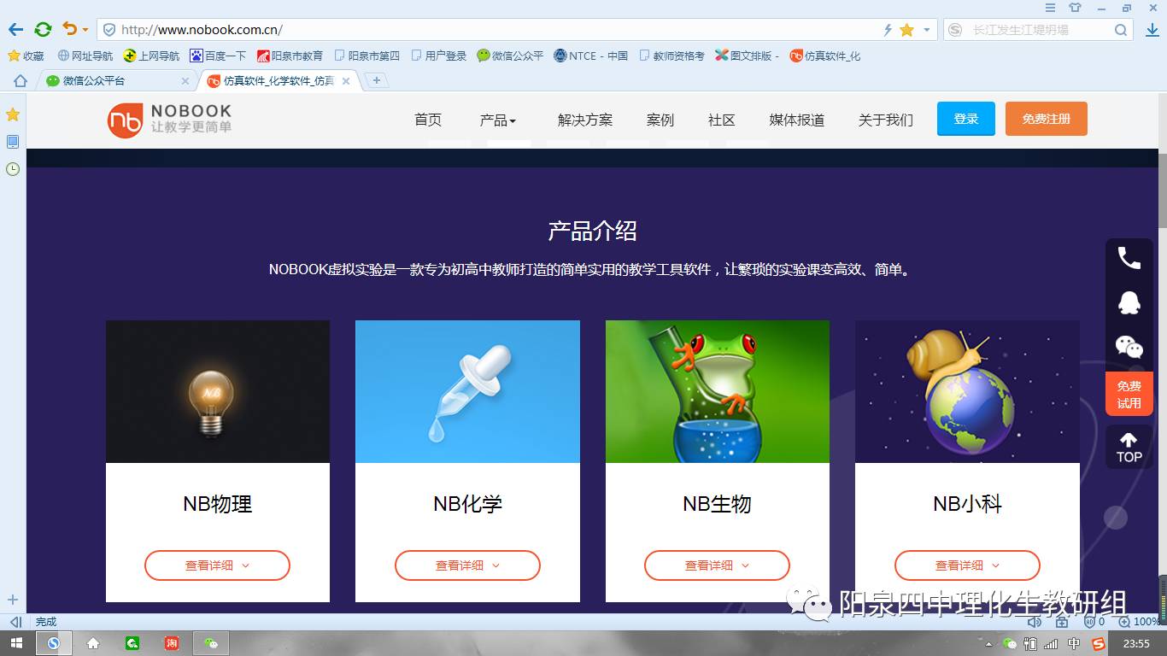The height and width of the screenshot is (656, 1167).
Task: Click the NOBOOK logo
Action: 169,120
